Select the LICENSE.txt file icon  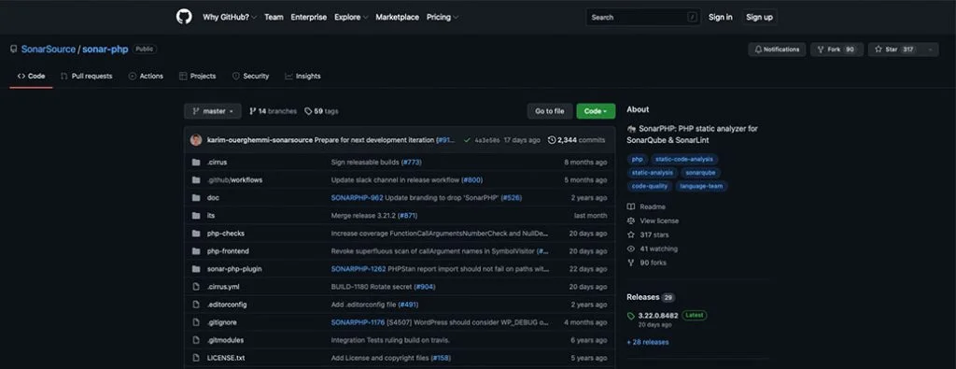[x=196, y=358]
